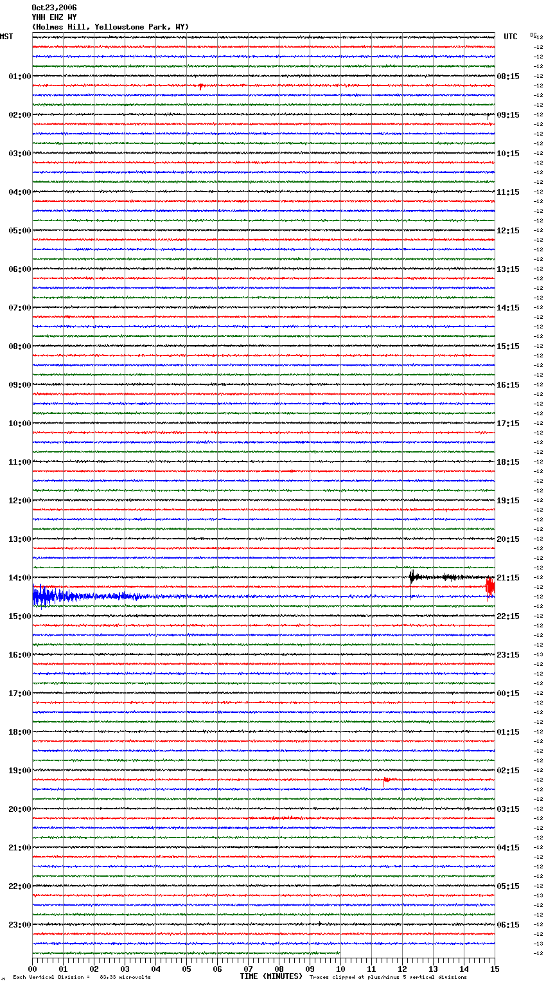Click minute 03 on the bottom axis
The image size is (546, 986).
click(x=125, y=969)
